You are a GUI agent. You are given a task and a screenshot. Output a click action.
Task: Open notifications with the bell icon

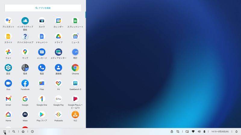236,131
